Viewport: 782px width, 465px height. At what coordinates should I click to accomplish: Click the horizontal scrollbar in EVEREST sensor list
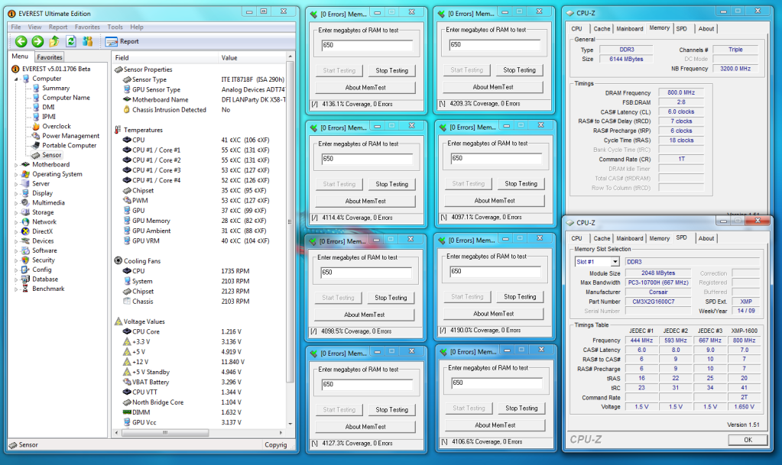(165, 433)
